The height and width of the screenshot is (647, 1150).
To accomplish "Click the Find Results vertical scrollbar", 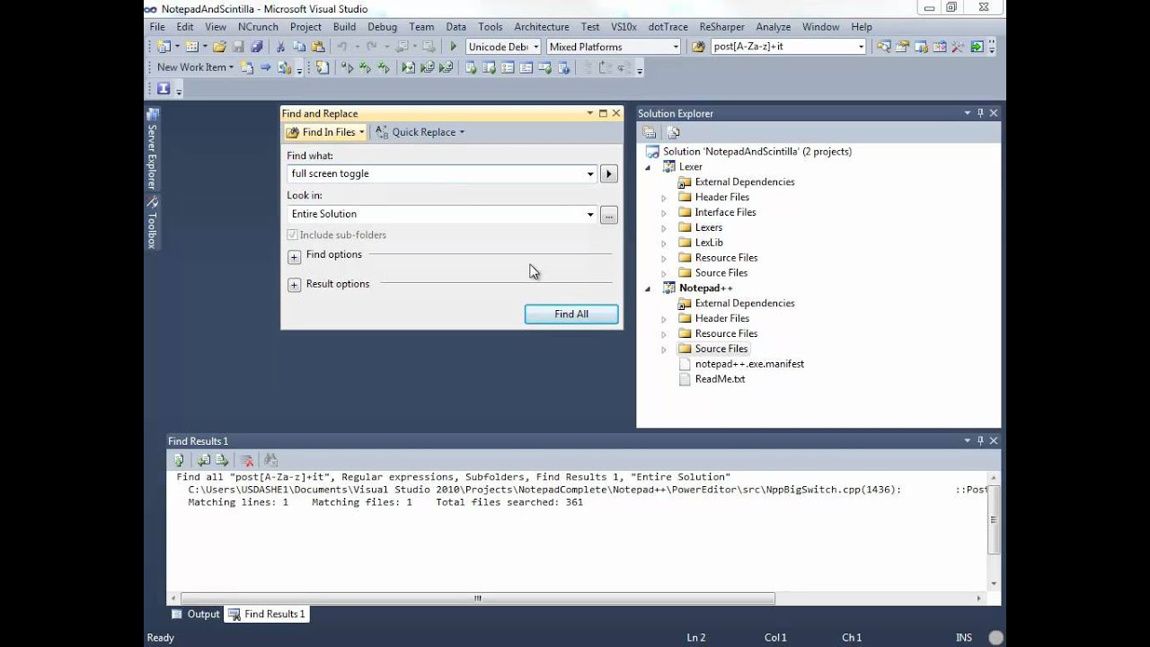I will coord(993,530).
